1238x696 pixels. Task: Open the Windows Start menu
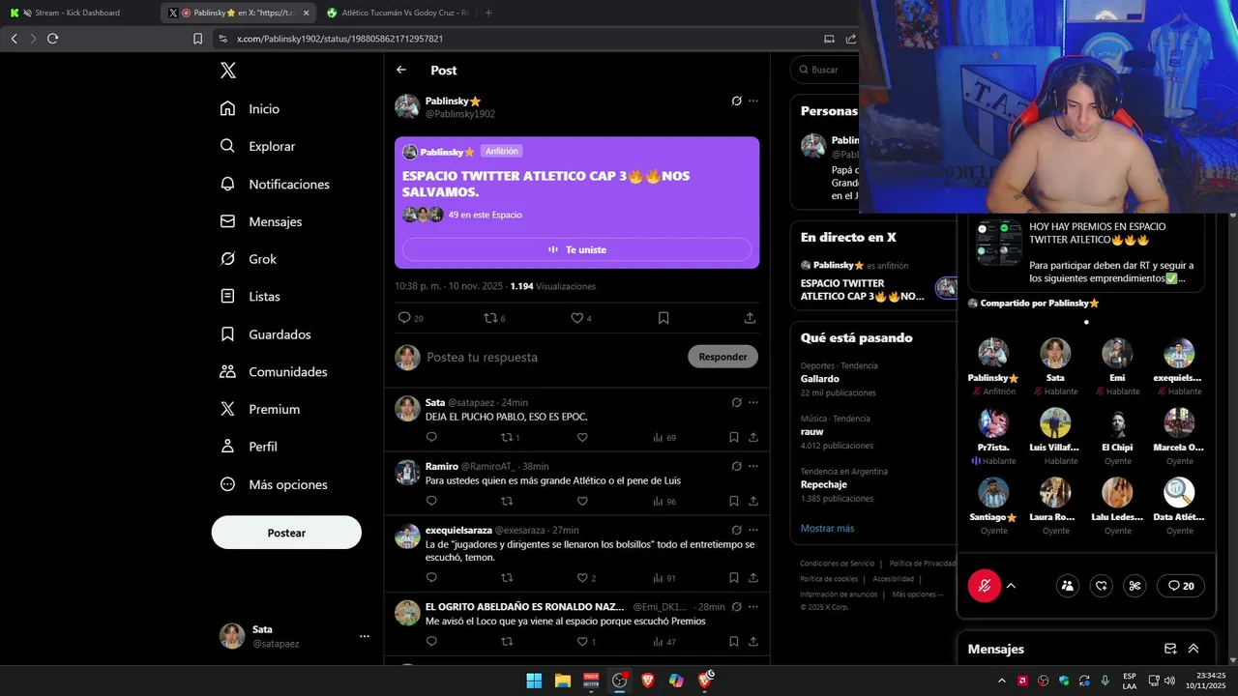pyautogui.click(x=534, y=681)
